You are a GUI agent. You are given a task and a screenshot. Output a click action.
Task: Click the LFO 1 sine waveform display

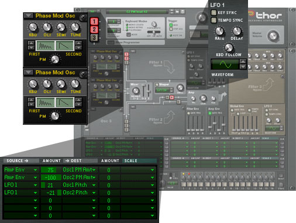click(x=225, y=64)
